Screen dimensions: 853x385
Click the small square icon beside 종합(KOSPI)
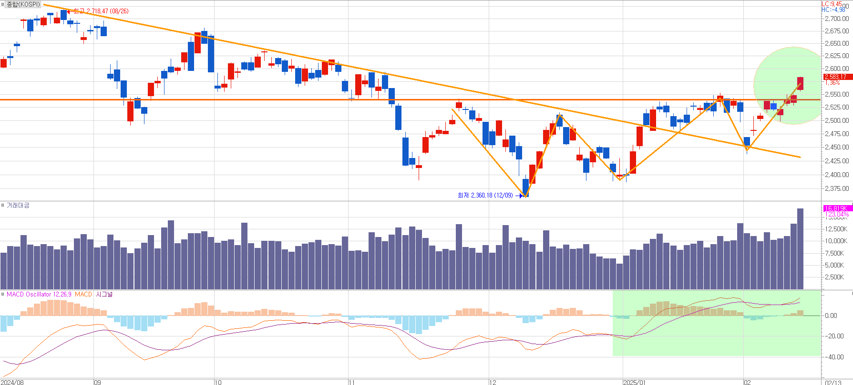(3, 4)
